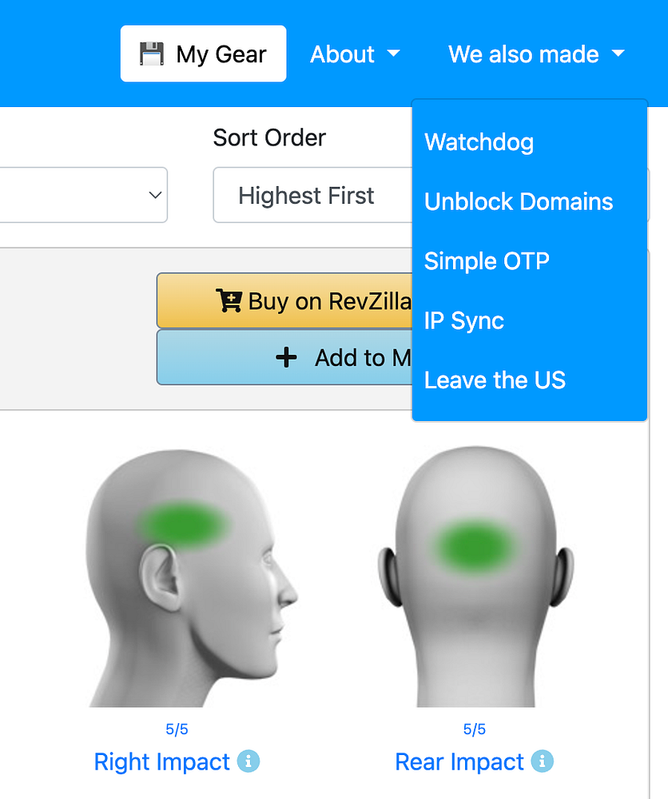Click the We also made caret arrow

(x=618, y=53)
